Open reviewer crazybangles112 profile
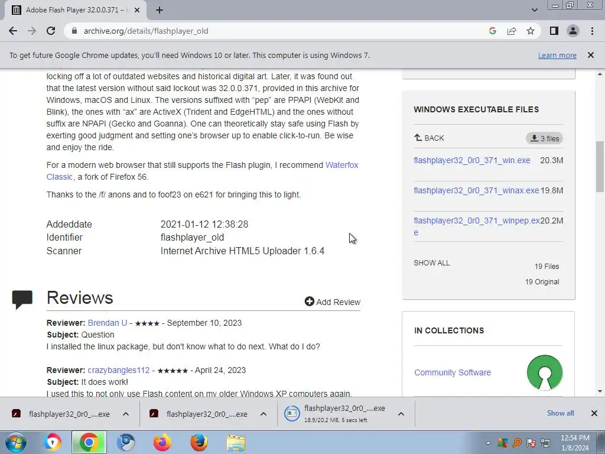605x454 pixels. (118, 370)
